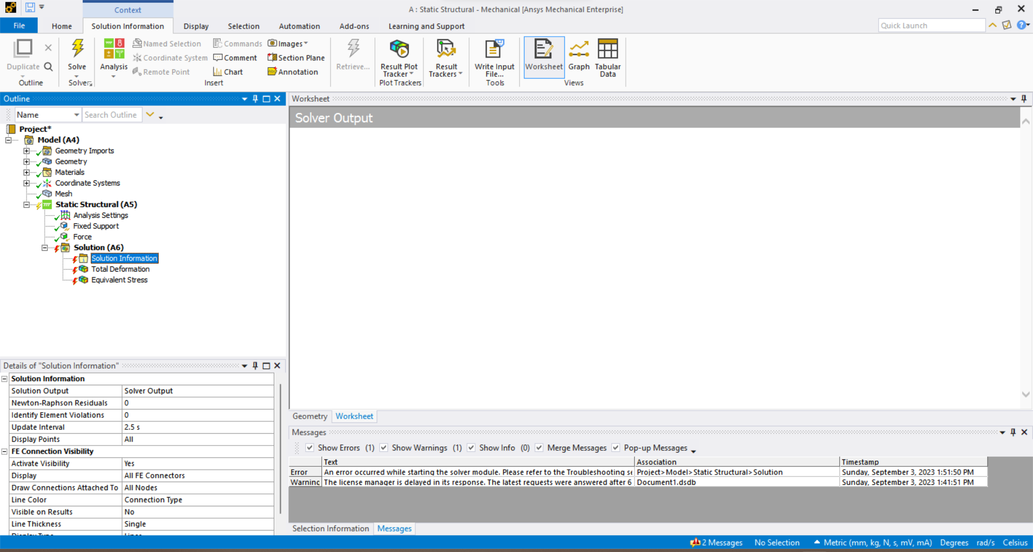Click Metric units in the status bar
The image size is (1033, 552).
[x=877, y=542]
